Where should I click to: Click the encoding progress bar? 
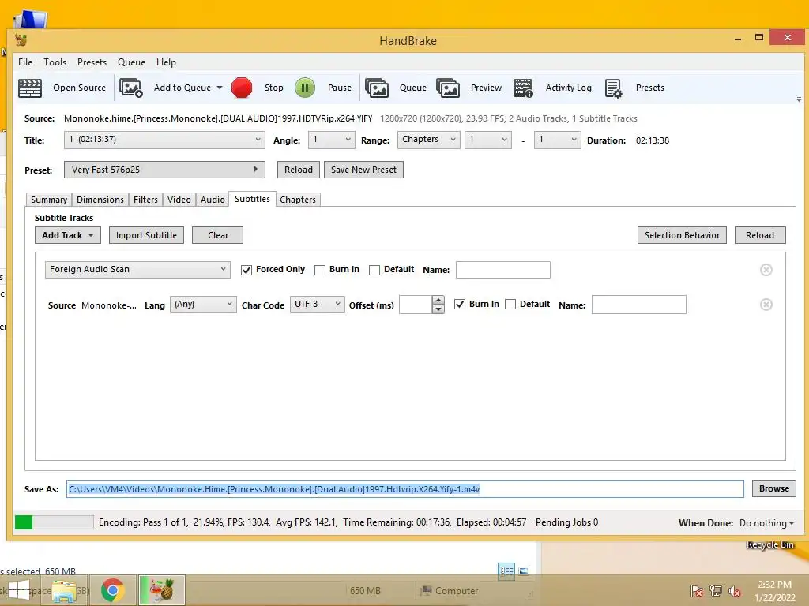coord(55,522)
